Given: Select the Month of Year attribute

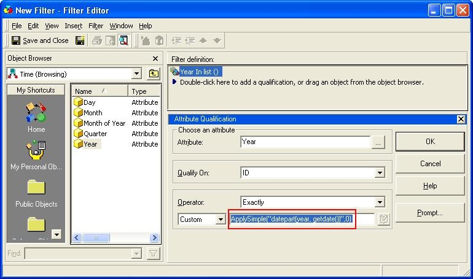Looking at the screenshot, I should (x=104, y=123).
